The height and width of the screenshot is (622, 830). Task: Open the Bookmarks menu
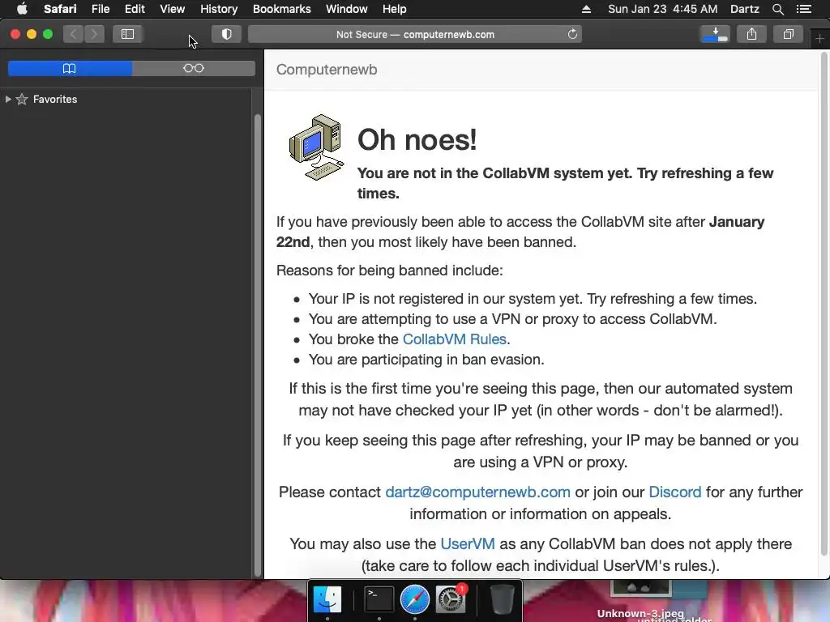pyautogui.click(x=281, y=9)
